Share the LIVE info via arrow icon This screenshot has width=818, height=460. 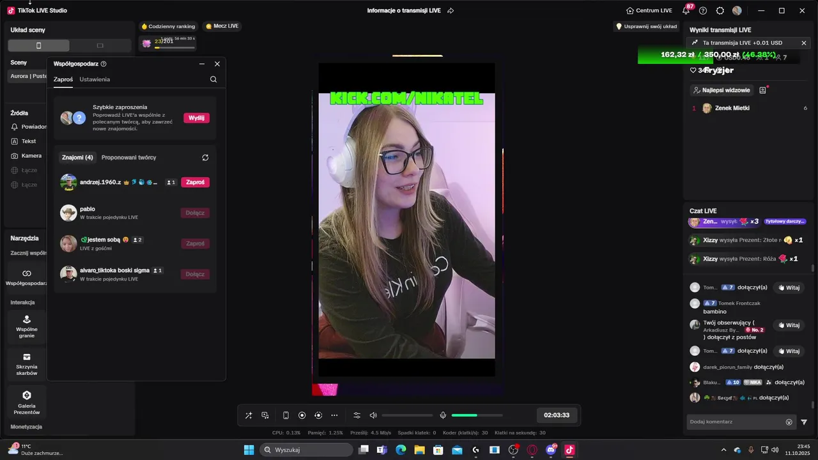451,11
